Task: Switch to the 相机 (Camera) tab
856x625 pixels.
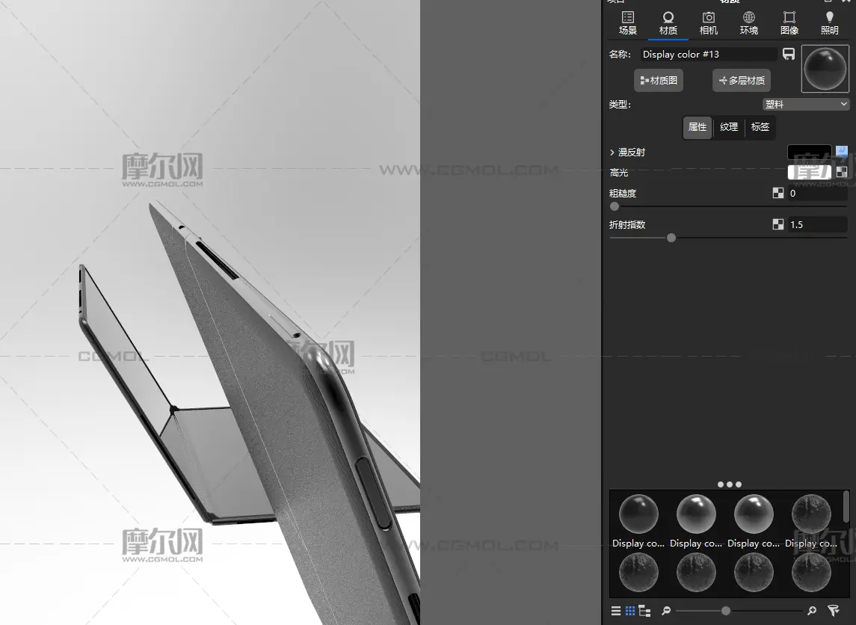Action: click(708, 23)
